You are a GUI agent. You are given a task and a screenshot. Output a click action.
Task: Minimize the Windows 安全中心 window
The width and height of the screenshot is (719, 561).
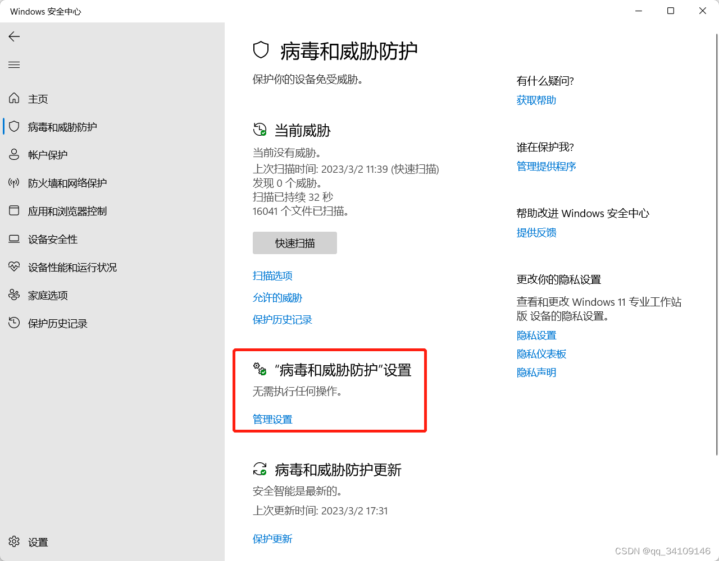click(639, 11)
